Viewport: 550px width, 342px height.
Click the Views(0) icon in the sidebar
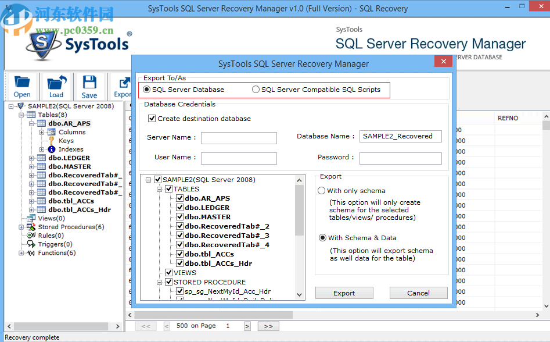30,218
